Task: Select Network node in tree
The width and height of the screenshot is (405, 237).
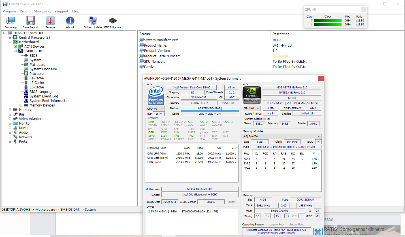Action: [25, 137]
